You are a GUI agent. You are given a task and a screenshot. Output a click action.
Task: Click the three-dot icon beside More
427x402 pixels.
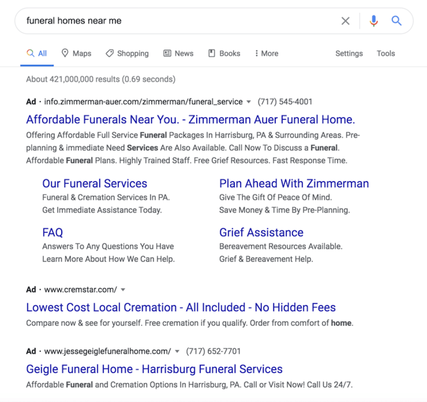coord(256,53)
